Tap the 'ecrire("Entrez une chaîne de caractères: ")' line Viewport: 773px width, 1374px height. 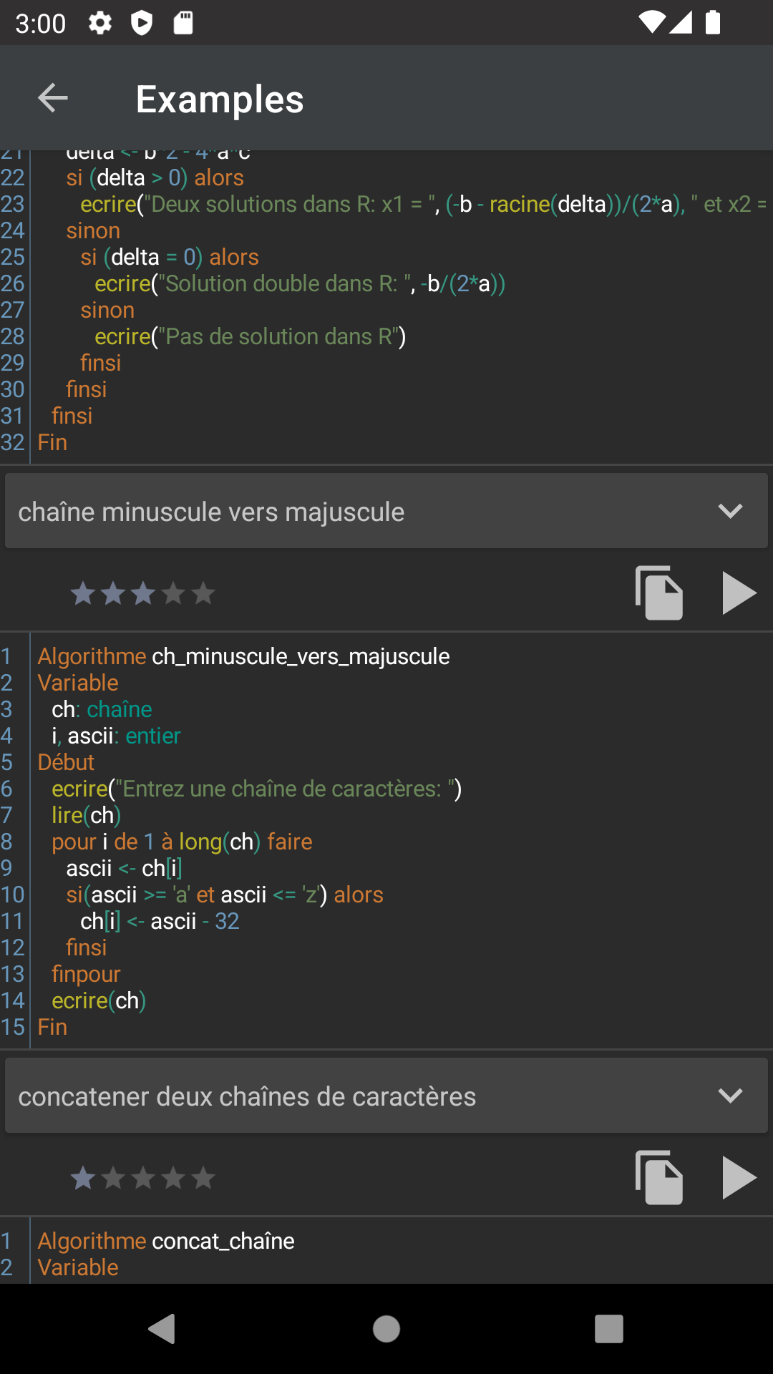pyautogui.click(x=256, y=789)
